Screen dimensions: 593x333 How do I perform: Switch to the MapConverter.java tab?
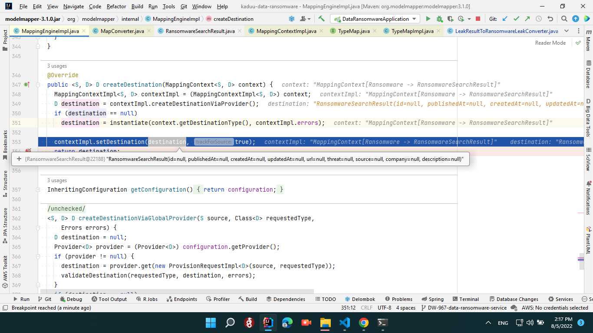pyautogui.click(x=122, y=31)
